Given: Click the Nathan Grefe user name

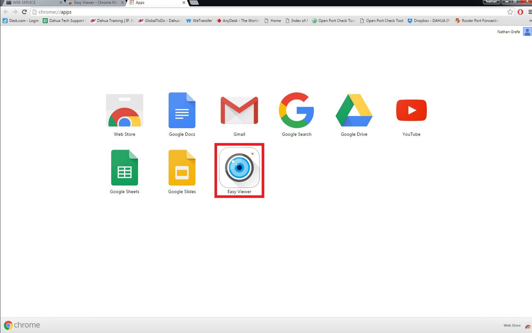Looking at the screenshot, I should (508, 32).
